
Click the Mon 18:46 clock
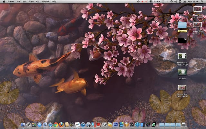tap(193, 1)
